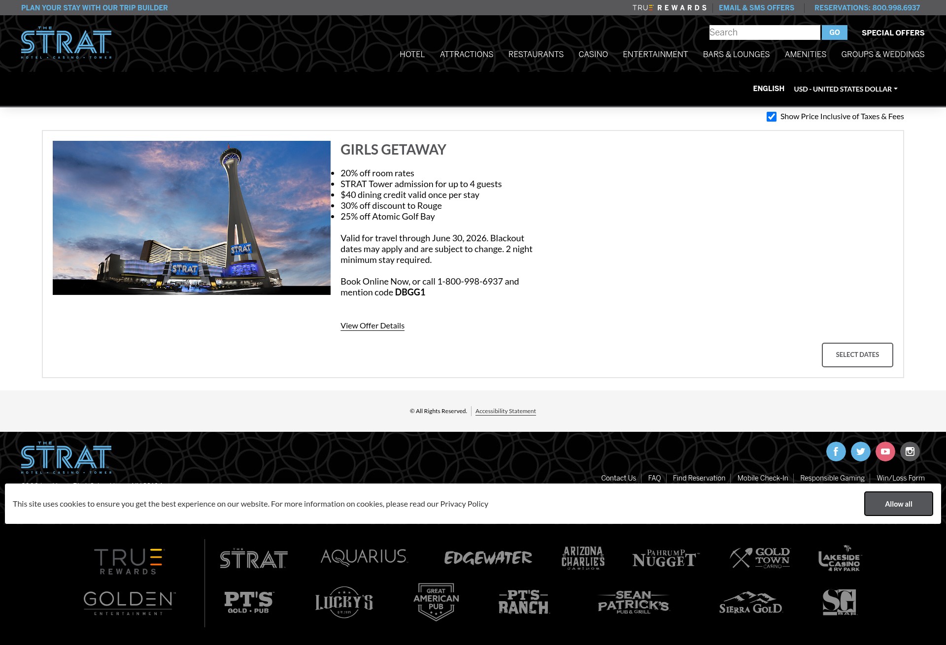
Task: Click the GO search button
Action: click(834, 32)
